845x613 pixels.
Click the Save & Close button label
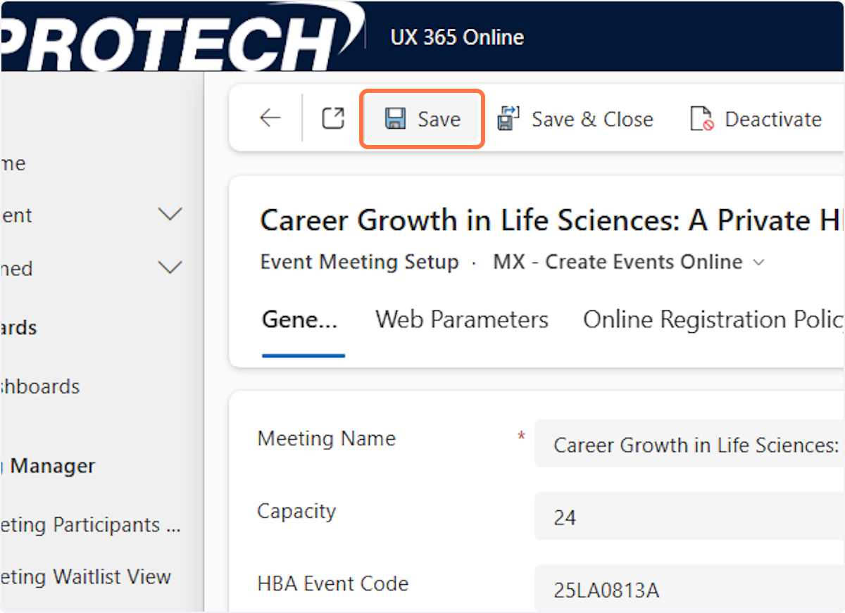592,119
